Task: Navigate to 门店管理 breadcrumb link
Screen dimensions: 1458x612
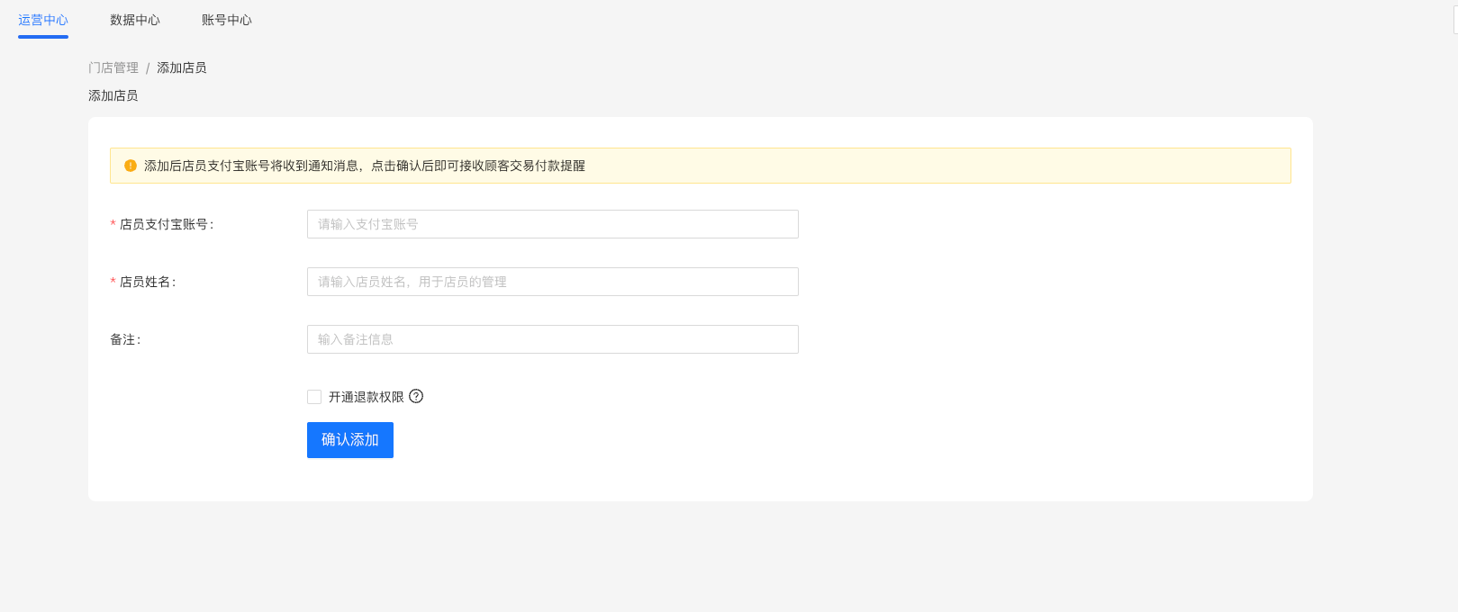Action: (113, 67)
